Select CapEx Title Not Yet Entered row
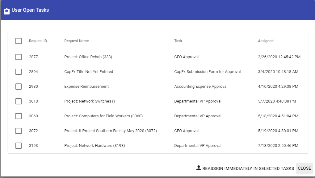 point(89,72)
